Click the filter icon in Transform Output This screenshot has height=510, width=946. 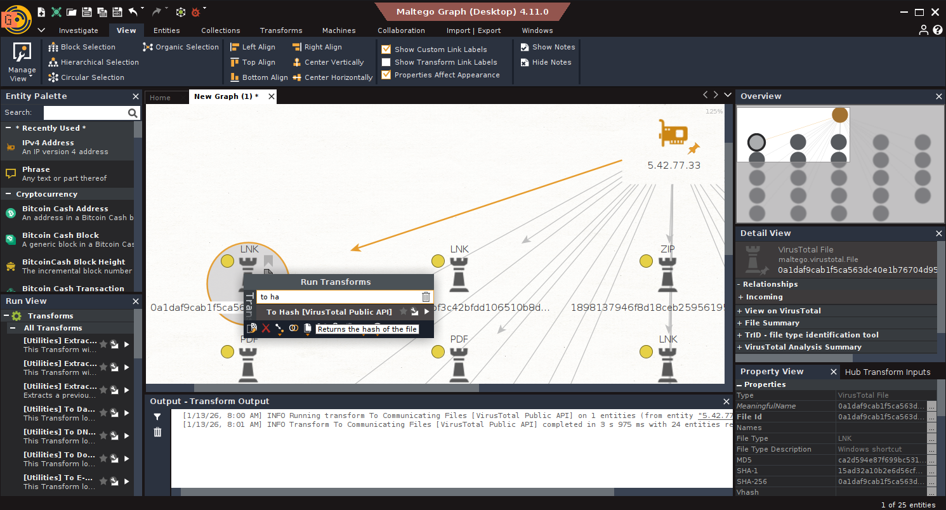157,417
